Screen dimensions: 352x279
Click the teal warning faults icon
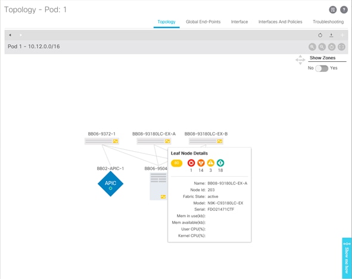click(220, 163)
